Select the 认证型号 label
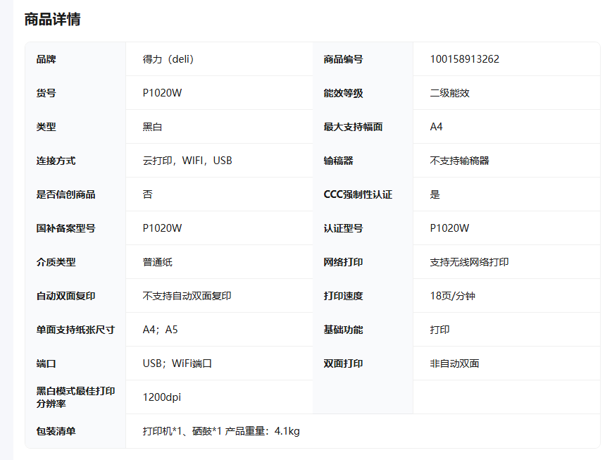The image size is (612, 460). (343, 228)
